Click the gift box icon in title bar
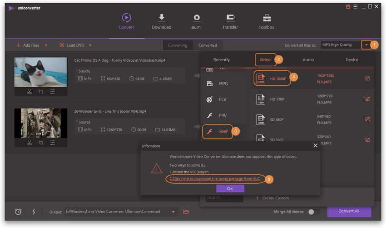The width and height of the screenshot is (386, 228). click(348, 7)
